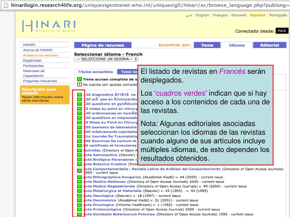This screenshot has height=217, width=290.
Task: Click the green legend square for acceso completo
Action: (x=79, y=79)
